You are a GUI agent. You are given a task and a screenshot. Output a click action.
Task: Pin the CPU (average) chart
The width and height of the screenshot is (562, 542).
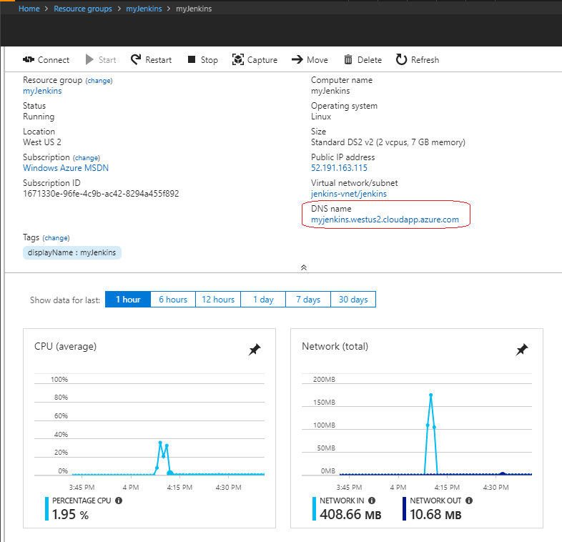[x=255, y=350]
